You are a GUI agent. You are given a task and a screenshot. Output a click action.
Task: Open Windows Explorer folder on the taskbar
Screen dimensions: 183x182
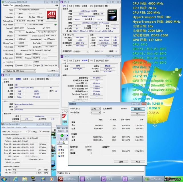point(25,179)
